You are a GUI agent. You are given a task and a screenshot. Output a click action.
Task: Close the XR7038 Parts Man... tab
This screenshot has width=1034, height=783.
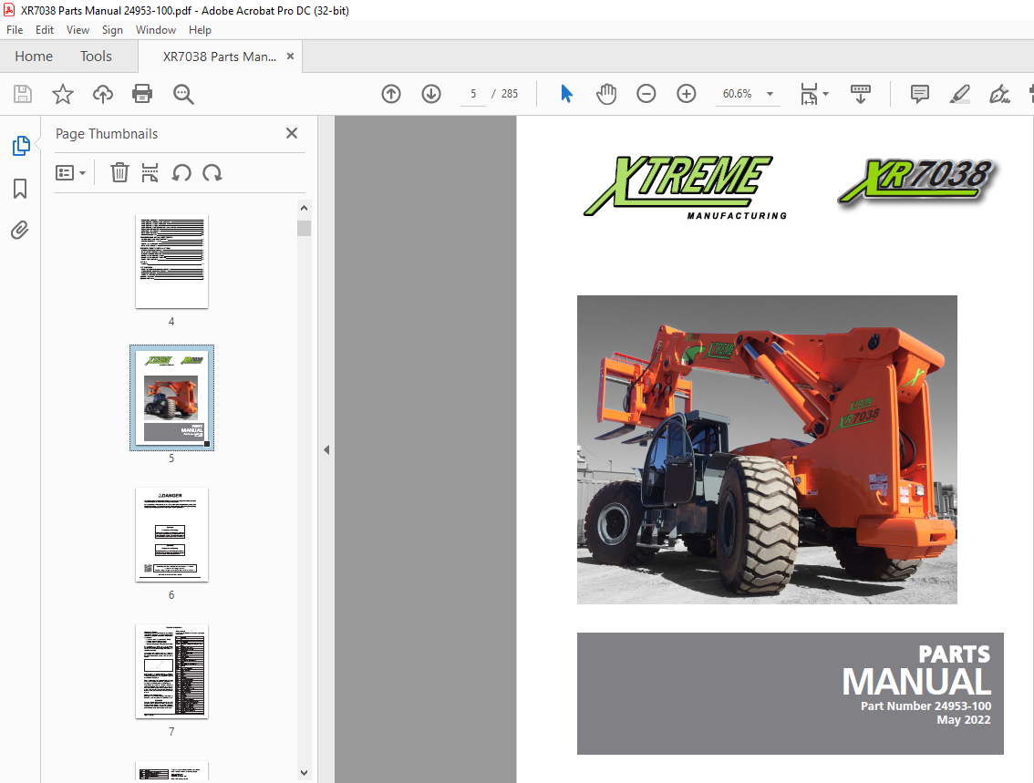point(290,56)
